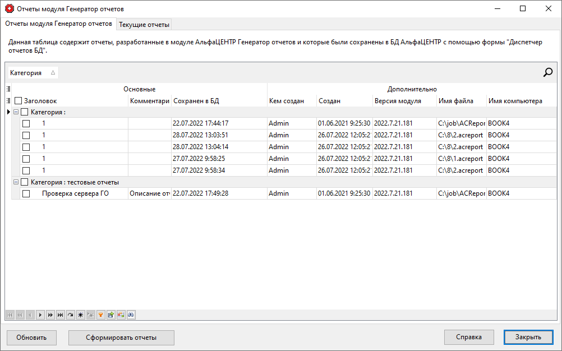Collapse the тестовые отчеты group
The image size is (562, 351).
pyautogui.click(x=16, y=182)
